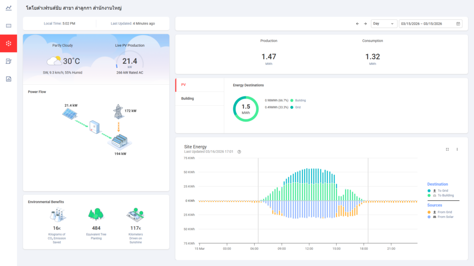Go to previous day with left arrow

coord(357,24)
